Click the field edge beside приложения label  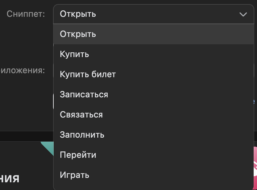point(54,70)
